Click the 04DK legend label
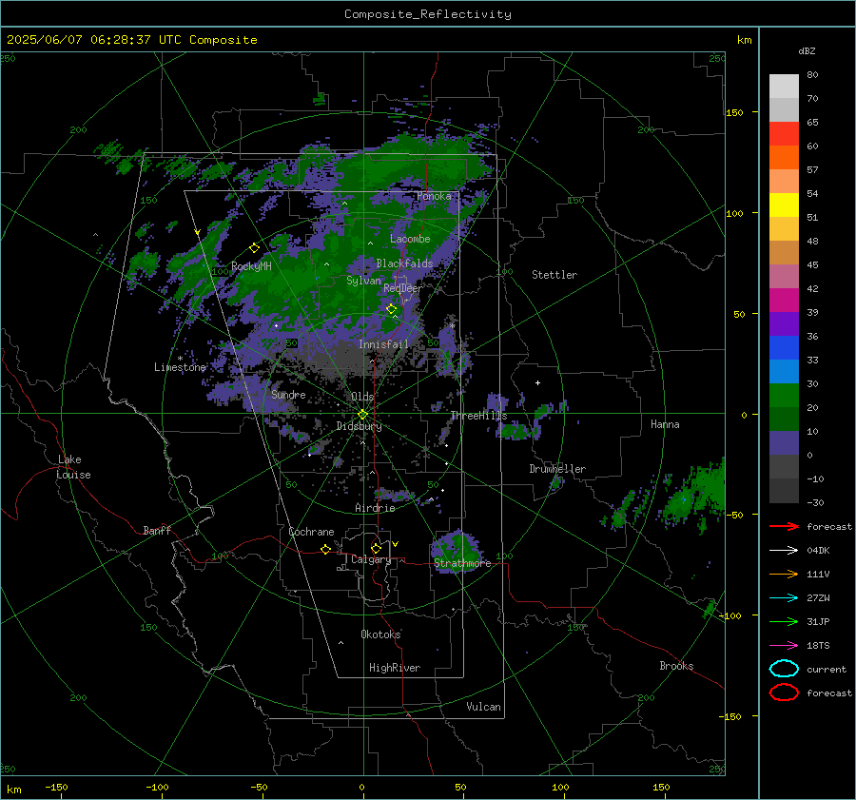 pyautogui.click(x=818, y=551)
